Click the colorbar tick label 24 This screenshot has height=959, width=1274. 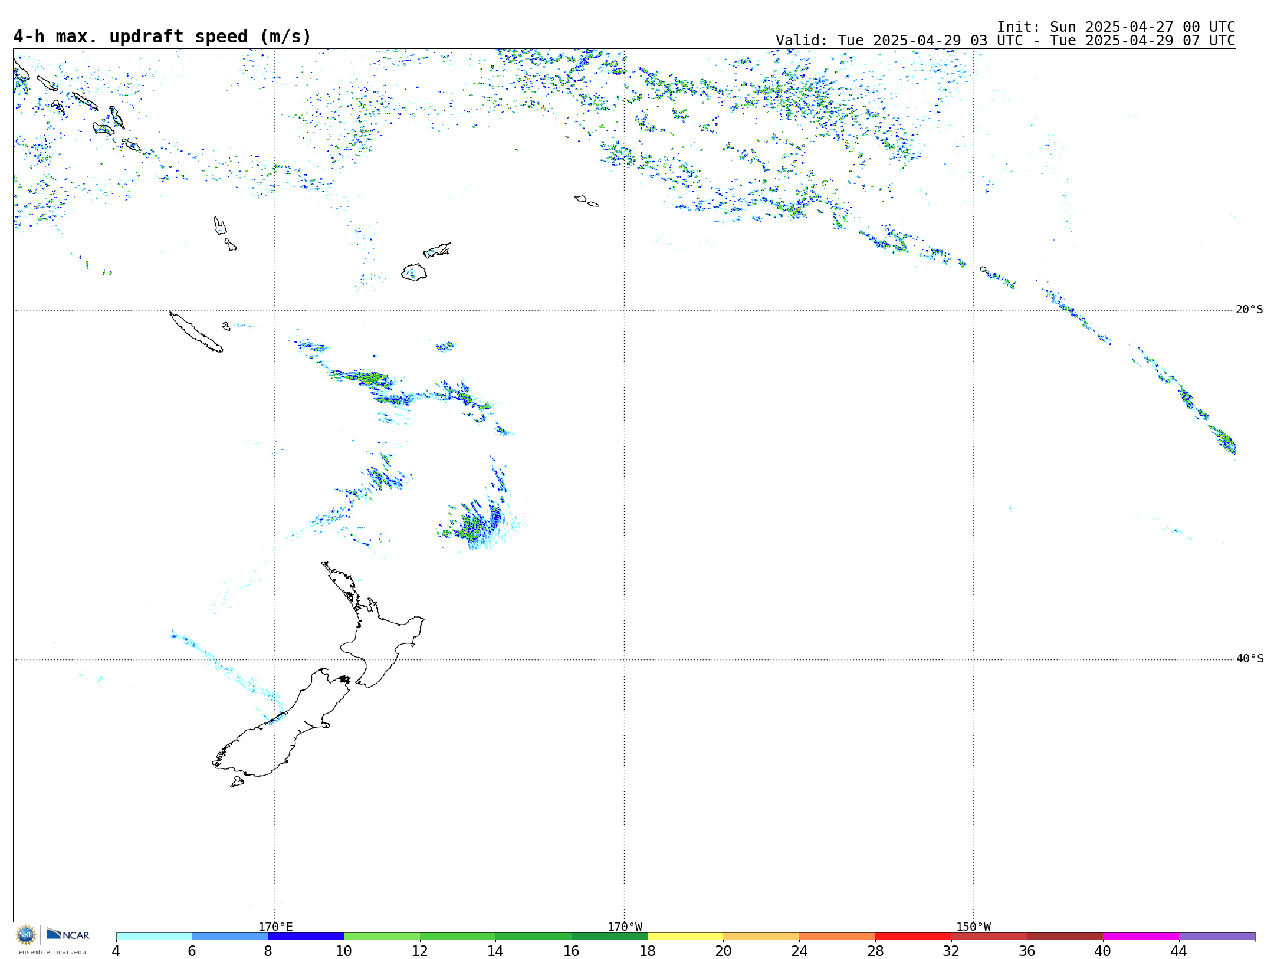[799, 951]
